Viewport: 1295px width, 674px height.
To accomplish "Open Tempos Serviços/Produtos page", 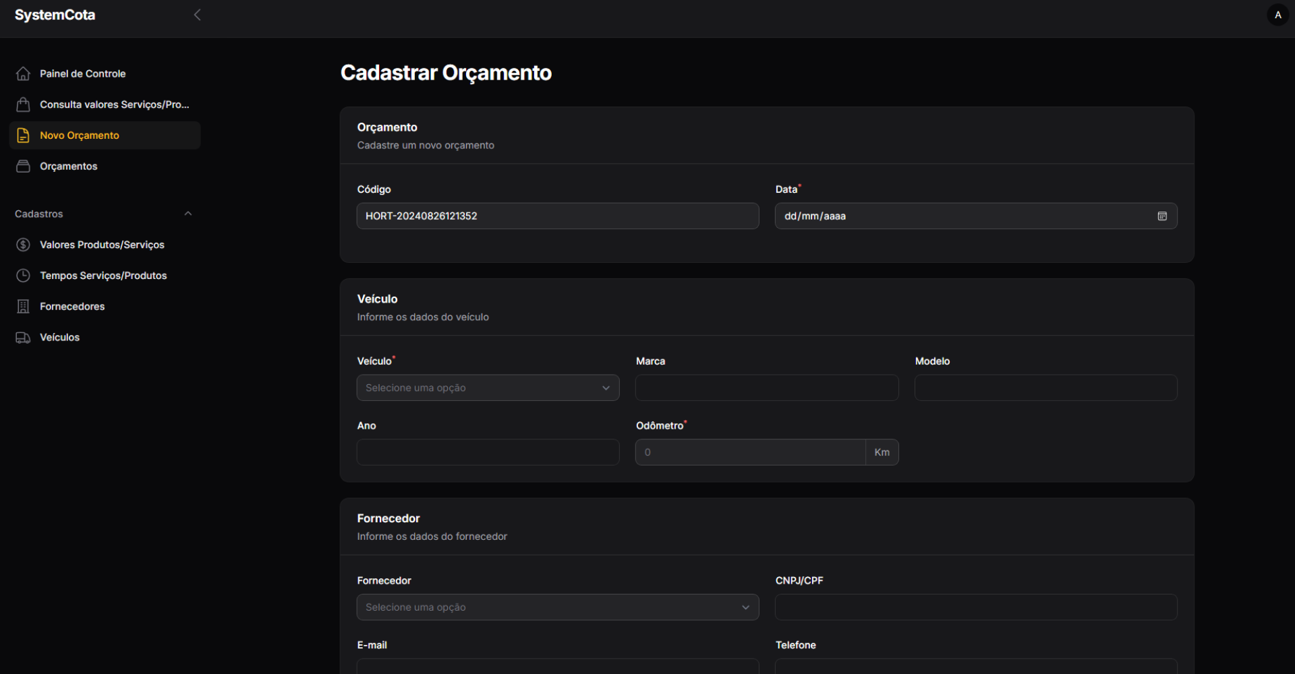I will point(105,276).
